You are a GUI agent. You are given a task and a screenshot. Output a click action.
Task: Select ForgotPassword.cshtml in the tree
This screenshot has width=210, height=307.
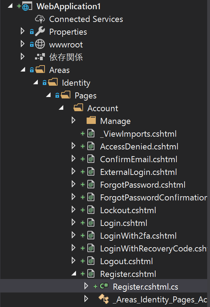point(143,185)
